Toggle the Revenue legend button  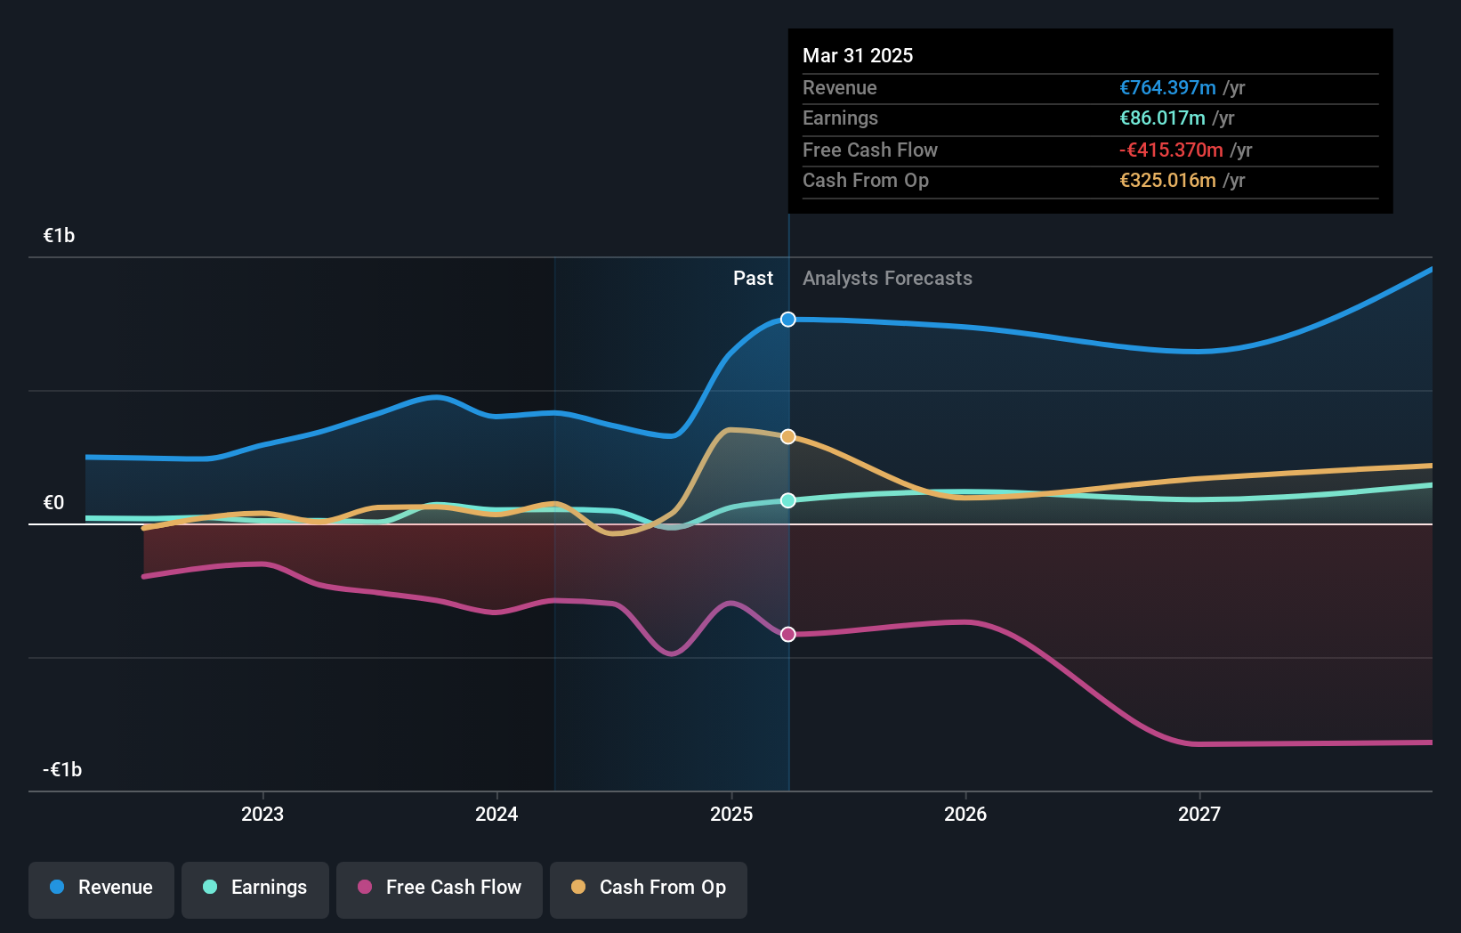point(101,889)
